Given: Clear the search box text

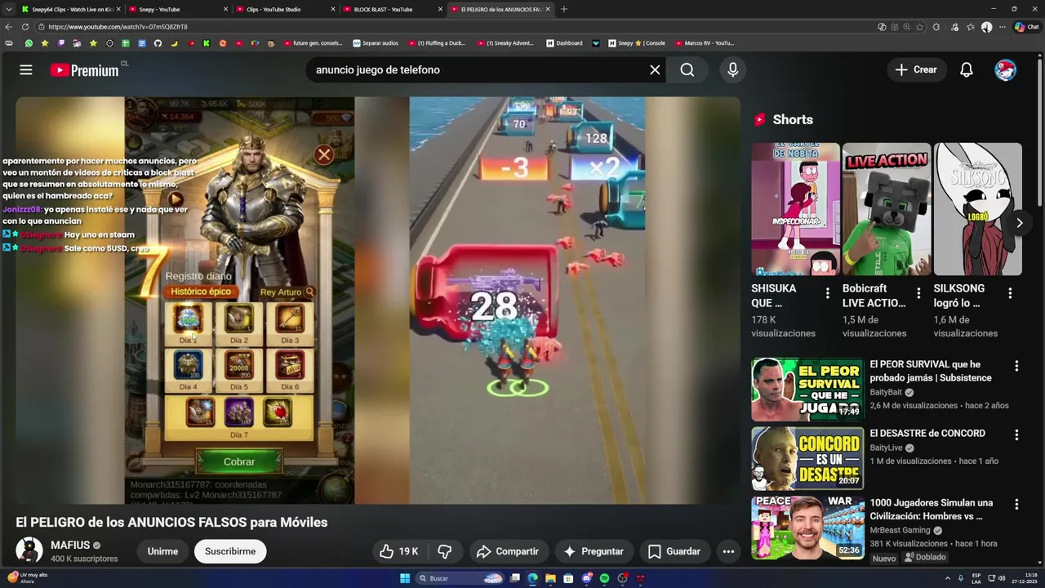Looking at the screenshot, I should [655, 70].
